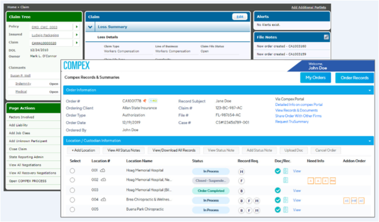
Task: Collapse the Order Information section arrow
Action: point(370,90)
